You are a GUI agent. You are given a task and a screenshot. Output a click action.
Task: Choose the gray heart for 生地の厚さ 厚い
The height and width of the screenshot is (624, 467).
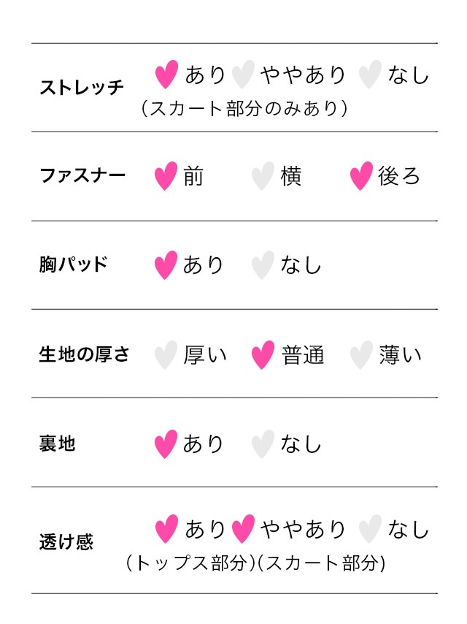click(166, 355)
